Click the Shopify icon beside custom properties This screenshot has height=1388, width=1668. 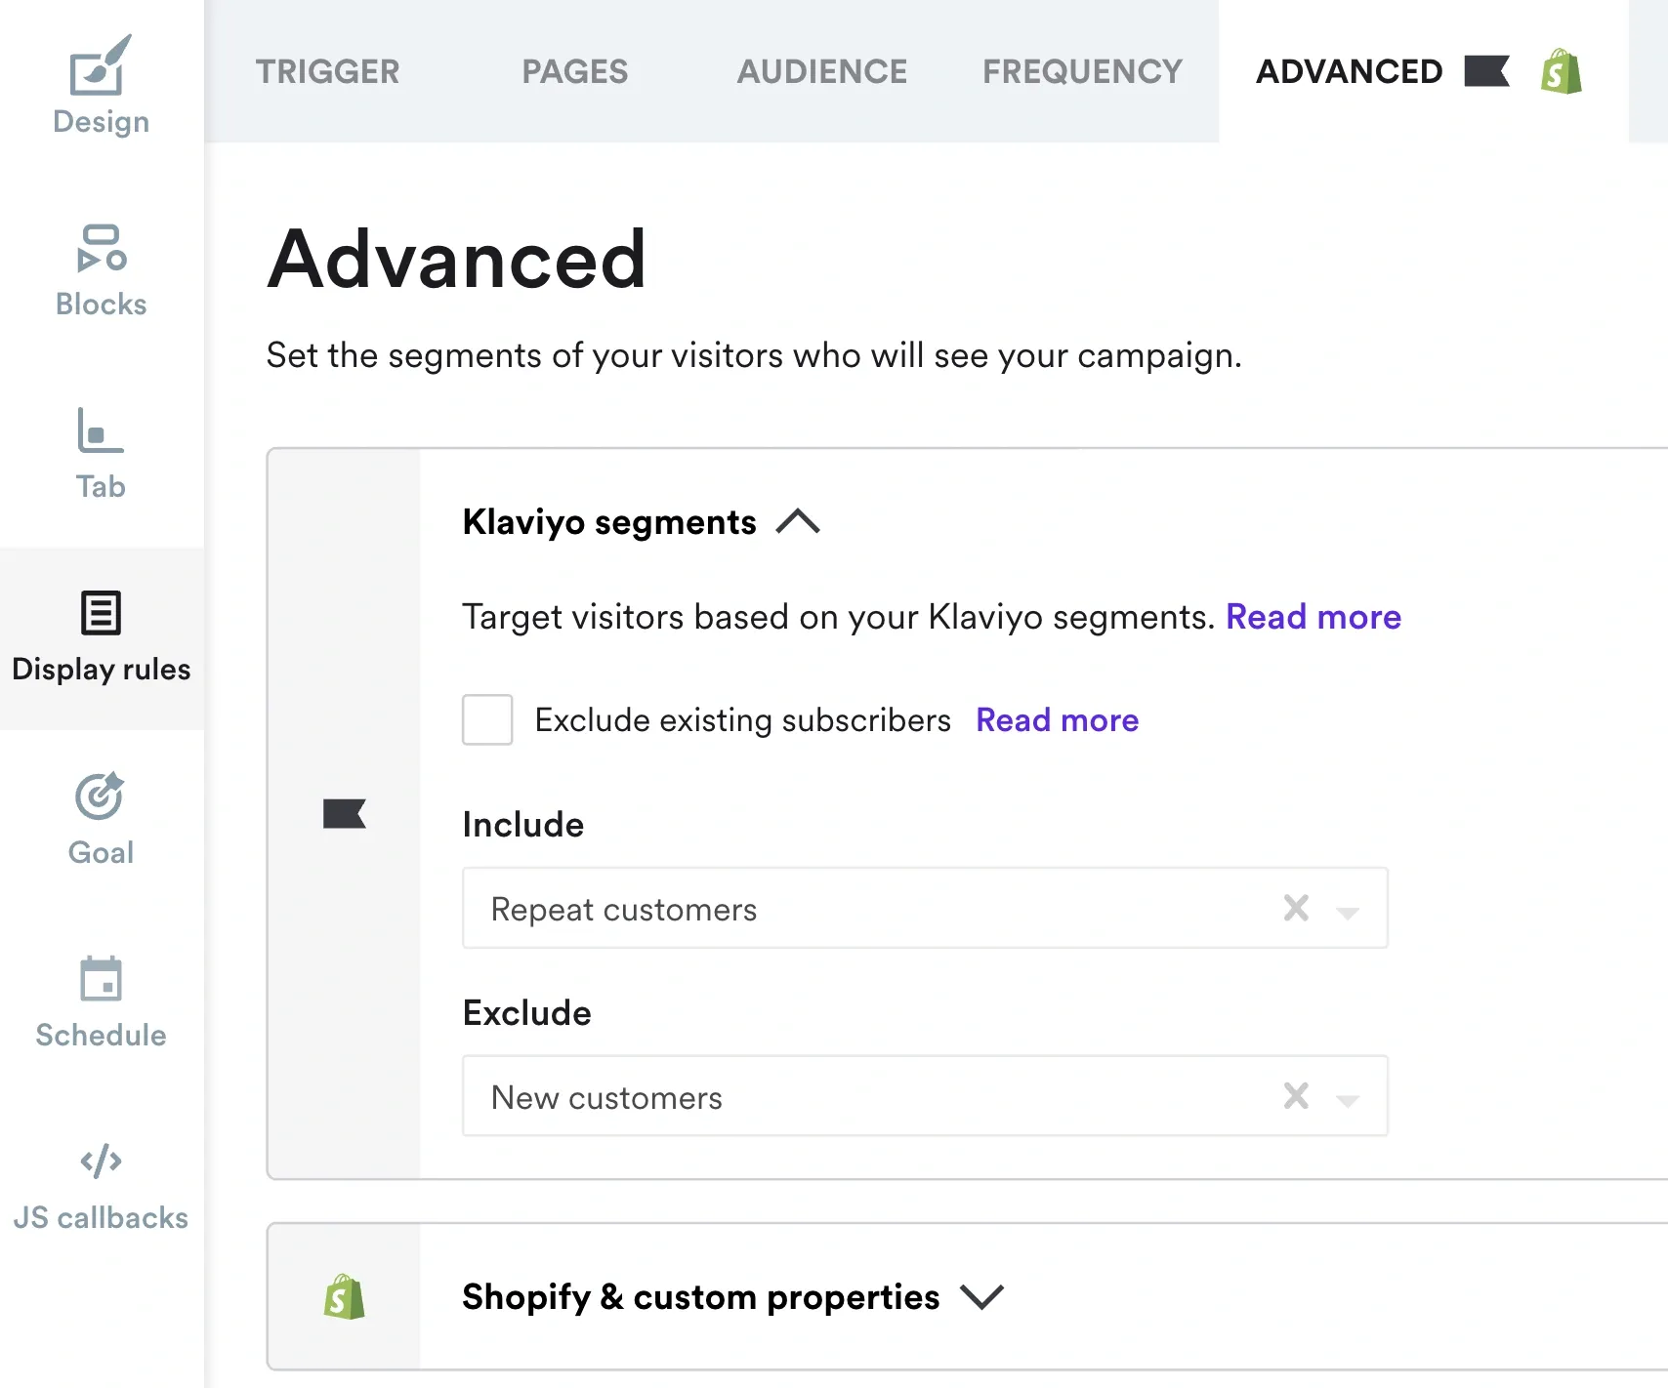344,1296
